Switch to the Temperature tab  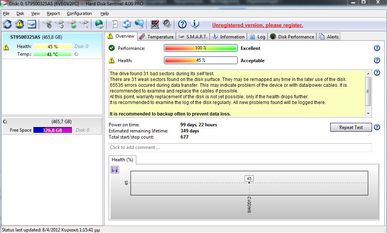(x=157, y=37)
